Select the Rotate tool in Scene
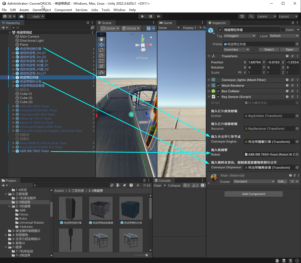The width and height of the screenshot is (301, 263). pyautogui.click(x=101, y=50)
